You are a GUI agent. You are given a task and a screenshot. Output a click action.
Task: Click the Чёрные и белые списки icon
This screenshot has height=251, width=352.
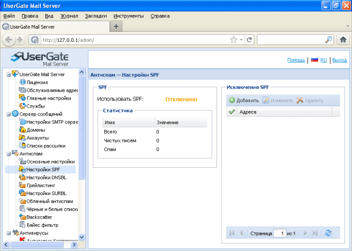pyautogui.click(x=22, y=209)
